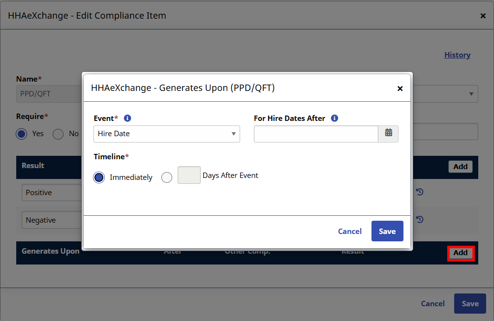This screenshot has width=494, height=321.
Task: Click the Days After Event number box
Action: click(x=189, y=175)
